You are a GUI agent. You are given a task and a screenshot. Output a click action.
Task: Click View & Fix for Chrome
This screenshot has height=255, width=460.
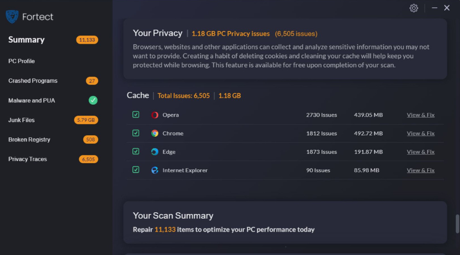click(421, 134)
